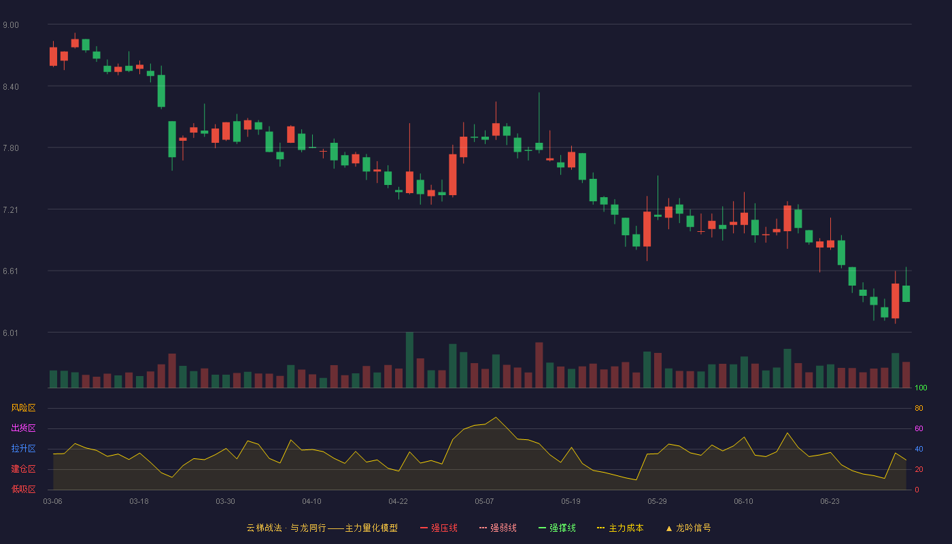
Task: Click the 04-10 date label
Action: tap(311, 501)
